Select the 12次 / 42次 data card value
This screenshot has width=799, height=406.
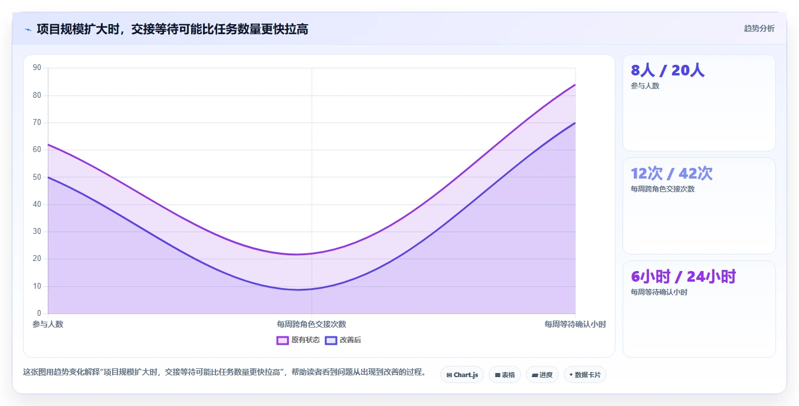coord(672,174)
